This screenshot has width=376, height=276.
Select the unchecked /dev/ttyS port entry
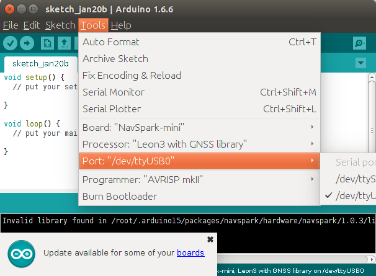coord(349,179)
